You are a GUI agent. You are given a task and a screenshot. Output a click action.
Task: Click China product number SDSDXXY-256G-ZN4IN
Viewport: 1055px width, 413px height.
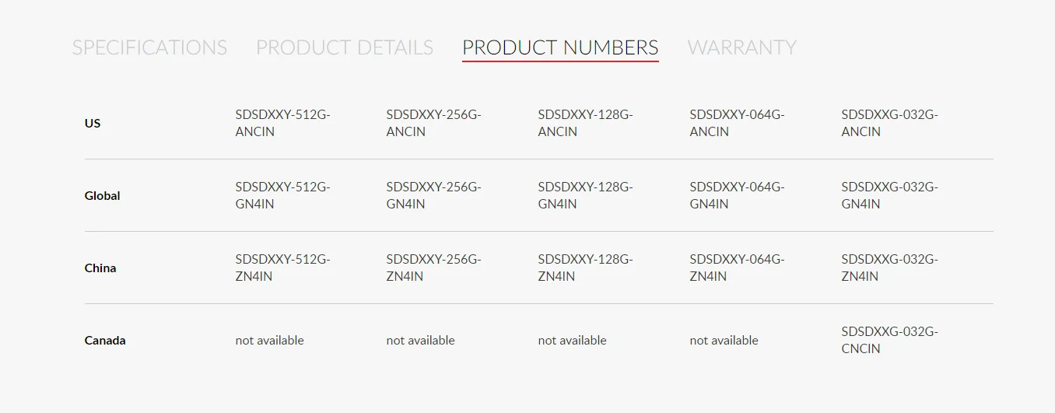pos(433,268)
